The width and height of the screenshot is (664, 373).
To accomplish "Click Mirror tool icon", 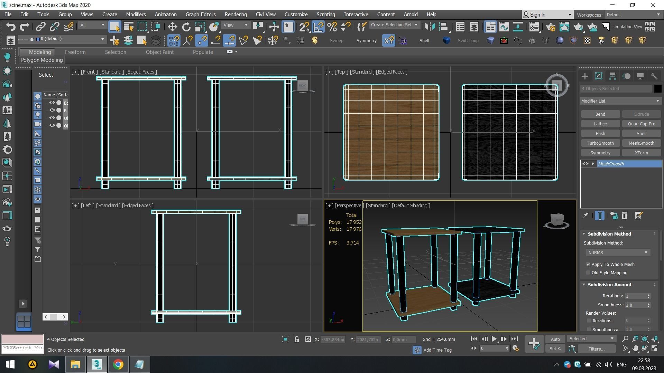I will pyautogui.click(x=430, y=27).
